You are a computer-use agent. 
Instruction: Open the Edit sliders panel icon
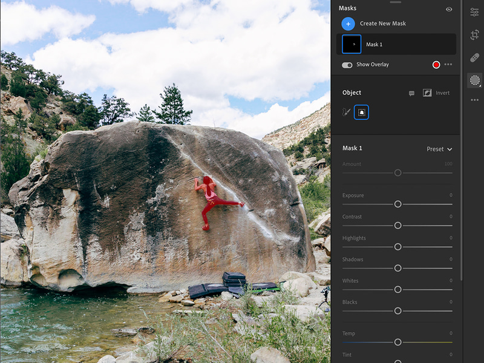tap(474, 12)
